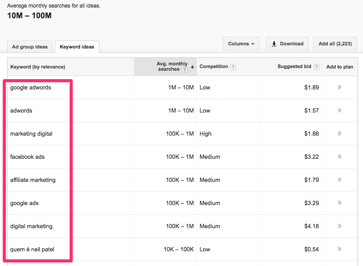This screenshot has height=266, width=363.
Task: Show Suggested bid help tooltip icon
Action: tap(316, 67)
